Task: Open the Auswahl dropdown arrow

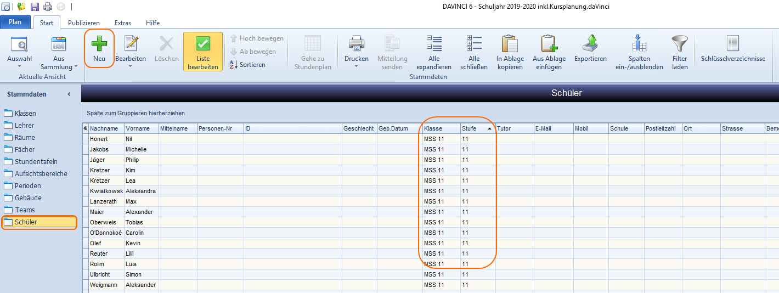Action: 19,66
